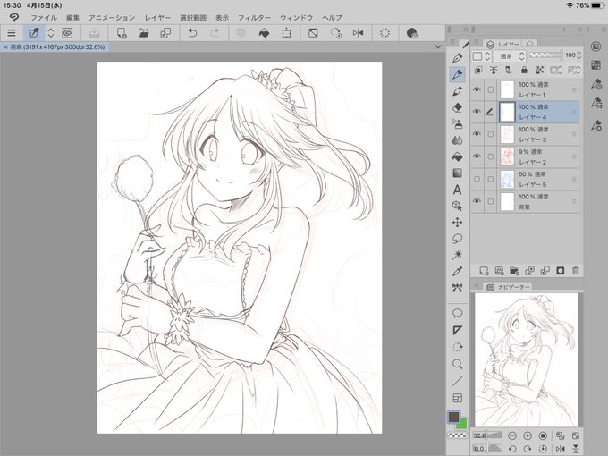Open the main hamburger menu in the command bar

click(12, 33)
